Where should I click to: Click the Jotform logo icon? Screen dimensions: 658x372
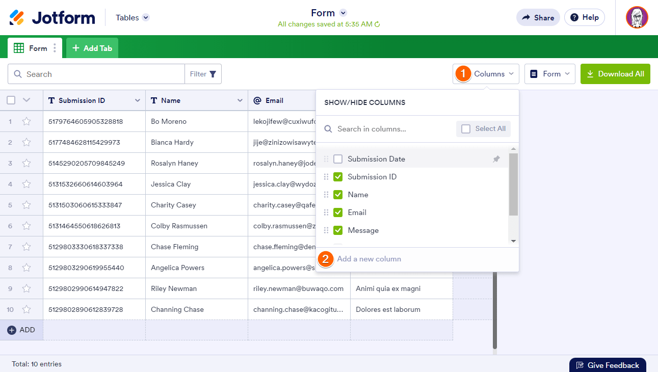pos(17,18)
